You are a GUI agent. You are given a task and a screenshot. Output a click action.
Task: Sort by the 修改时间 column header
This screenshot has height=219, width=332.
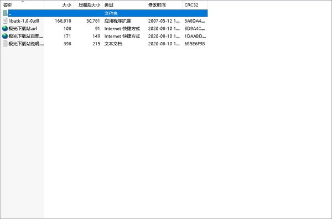[x=157, y=5]
